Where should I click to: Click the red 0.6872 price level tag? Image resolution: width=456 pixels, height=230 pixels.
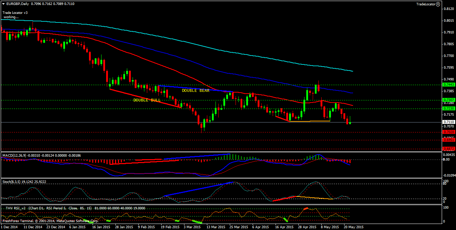click(x=448, y=148)
